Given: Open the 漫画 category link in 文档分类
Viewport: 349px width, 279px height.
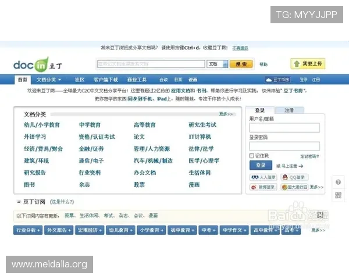Looking at the screenshot, I should [x=194, y=185].
